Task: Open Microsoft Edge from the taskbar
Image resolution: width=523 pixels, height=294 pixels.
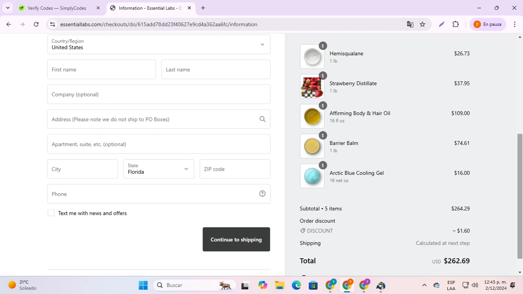Action: (296, 285)
